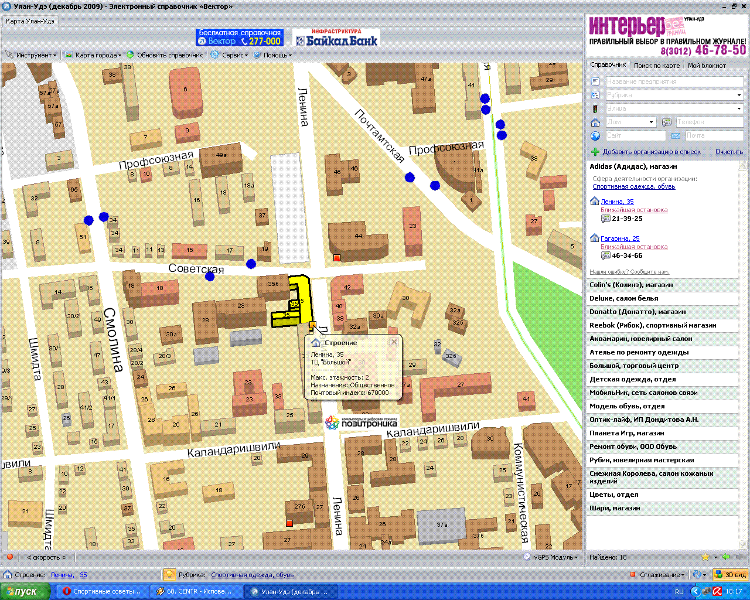Select Большой, торговый центр in results
The width and height of the screenshot is (750, 600).
(662, 366)
